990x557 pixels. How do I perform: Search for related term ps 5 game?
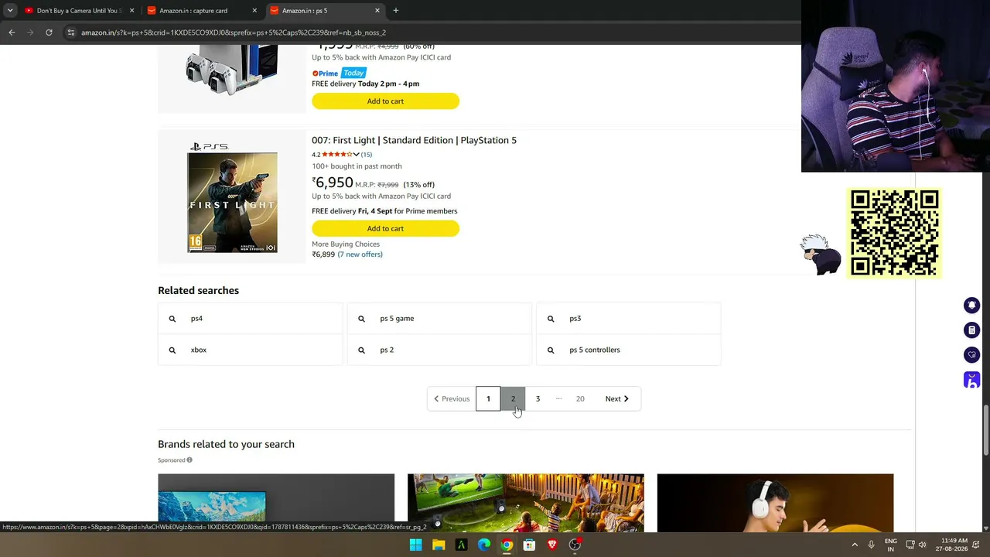pos(439,319)
